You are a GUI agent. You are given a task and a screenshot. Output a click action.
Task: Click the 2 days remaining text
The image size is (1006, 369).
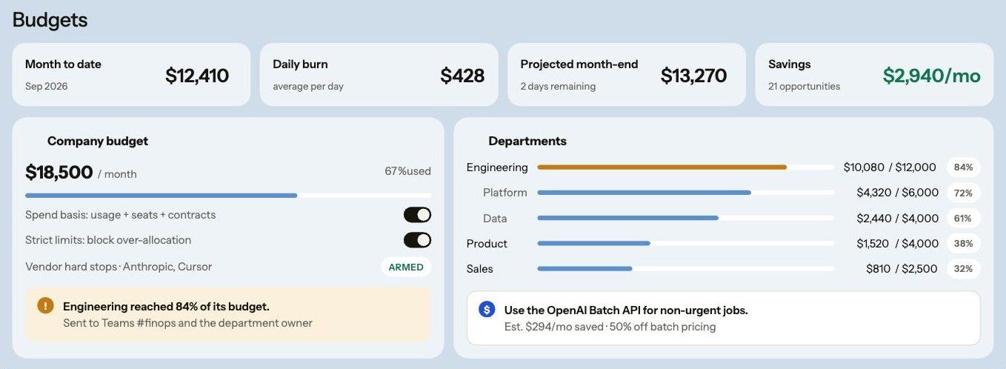coord(558,87)
